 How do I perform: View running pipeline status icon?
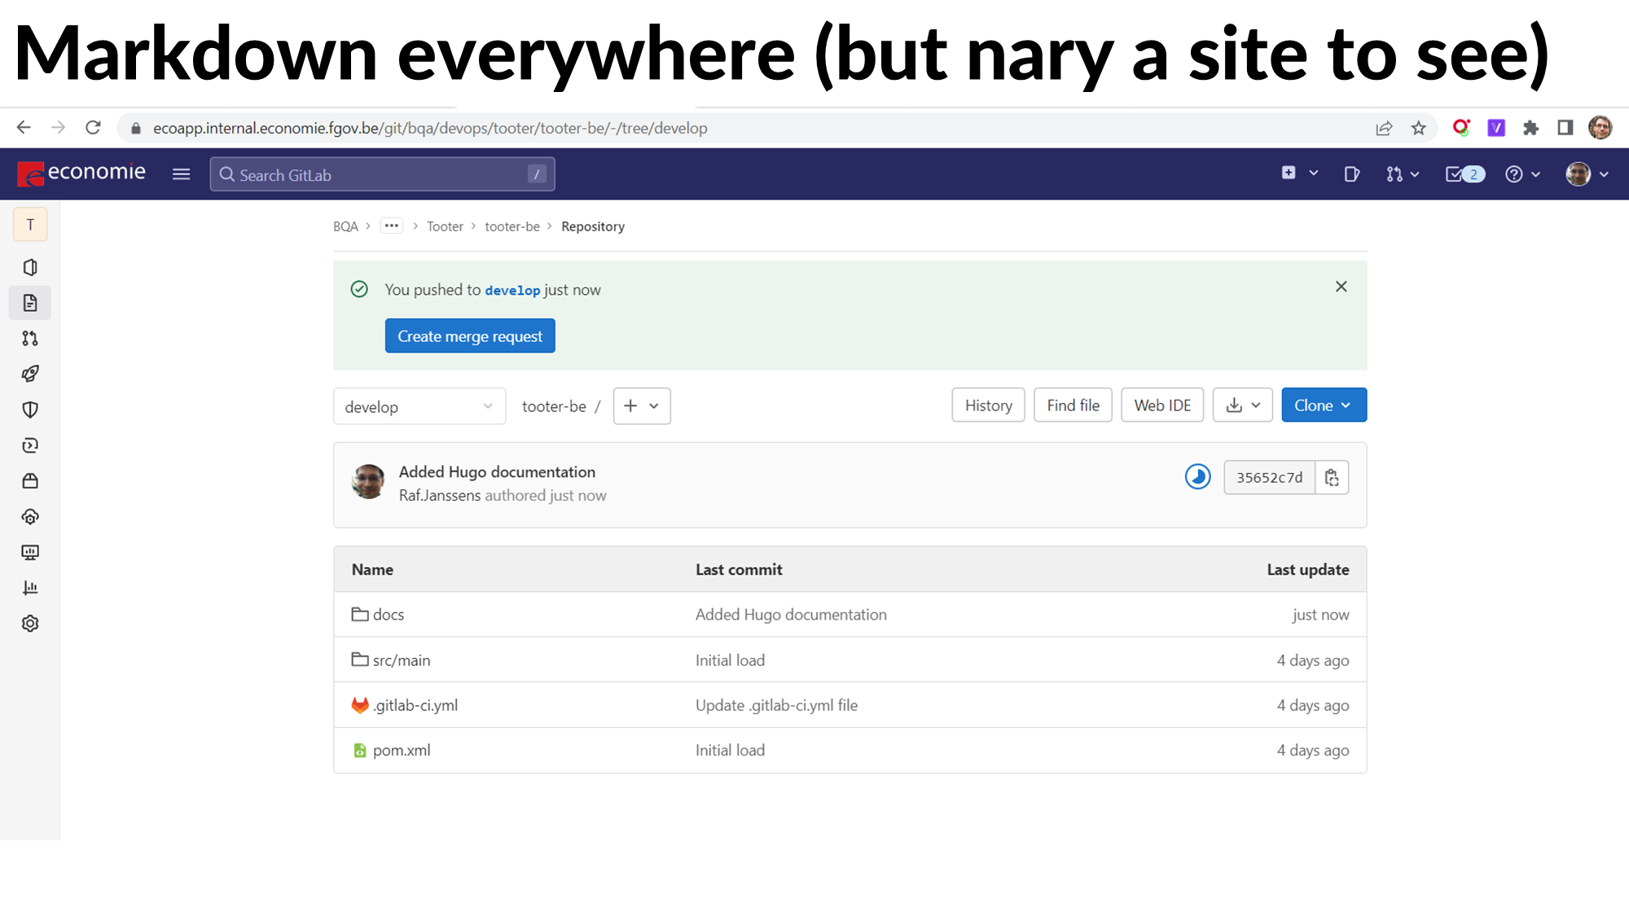(1197, 477)
